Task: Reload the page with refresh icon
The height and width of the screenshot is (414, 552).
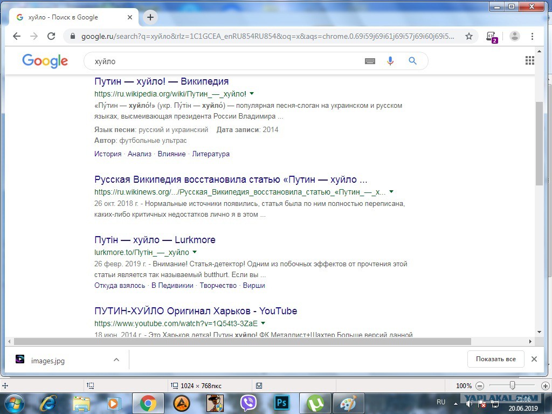Action: [51, 36]
